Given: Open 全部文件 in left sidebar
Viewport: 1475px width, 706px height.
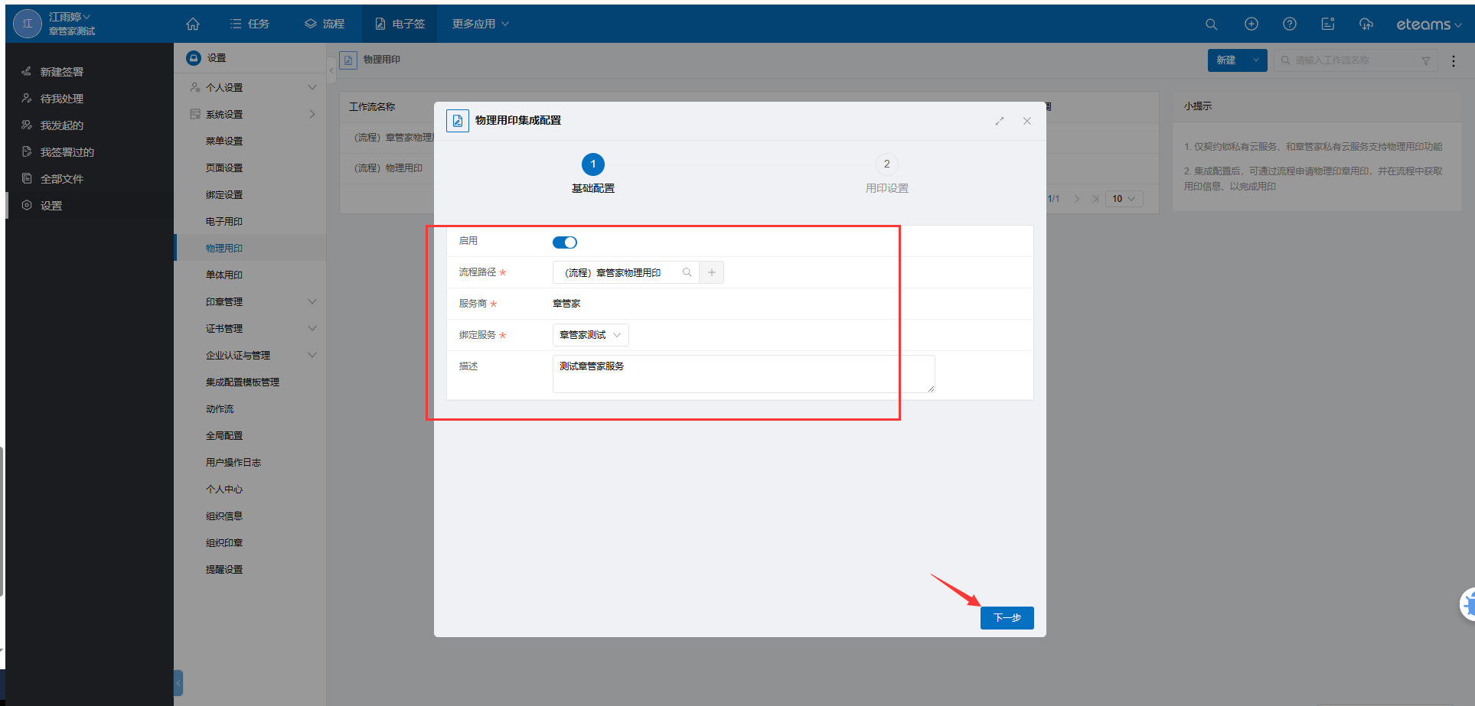Looking at the screenshot, I should click(x=62, y=179).
